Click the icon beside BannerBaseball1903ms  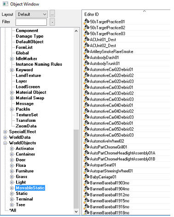coord(87,183)
